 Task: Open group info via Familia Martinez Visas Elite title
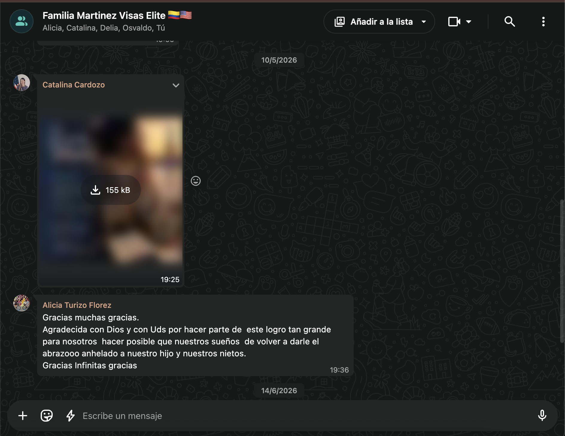[x=117, y=15]
